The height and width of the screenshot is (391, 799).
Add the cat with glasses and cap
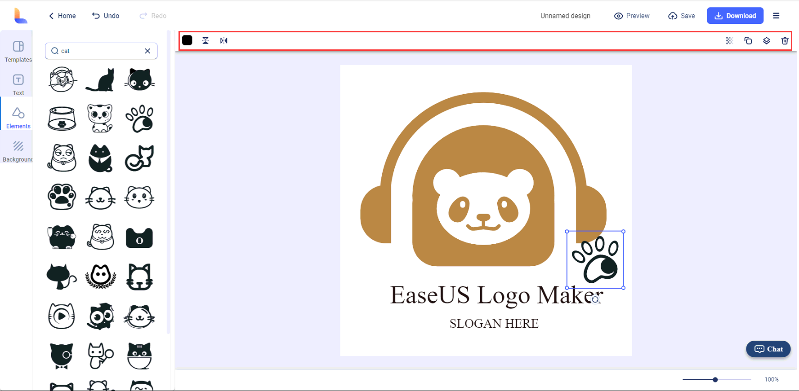point(62,79)
